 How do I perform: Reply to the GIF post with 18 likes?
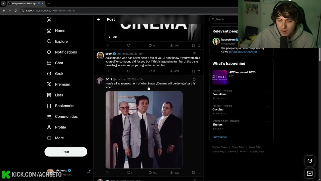pos(107,46)
